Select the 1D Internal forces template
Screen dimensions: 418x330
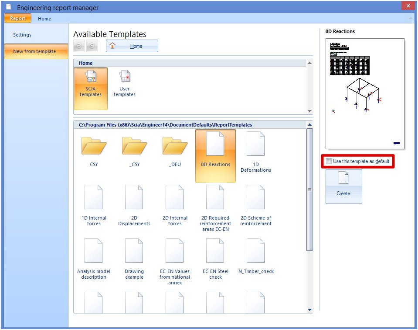94,206
